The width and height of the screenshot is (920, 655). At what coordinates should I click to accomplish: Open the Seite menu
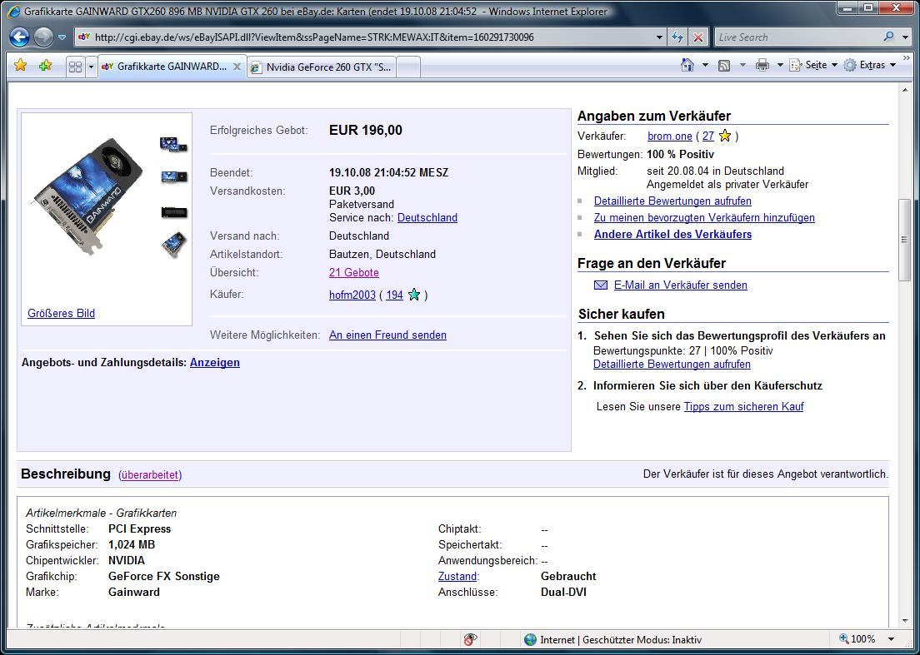(813, 65)
